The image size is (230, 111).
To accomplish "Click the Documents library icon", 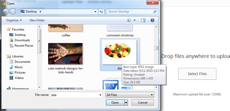I will (11, 62).
